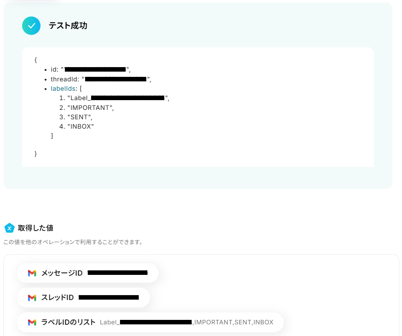This screenshot has height=336, width=402.
Task: Click the "SENT" label entry in JSON
Action: [80, 117]
